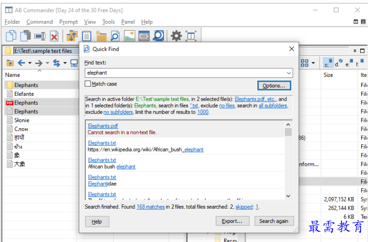Click the Back arrow in left panel
368x242 pixels.
click(x=22, y=63)
